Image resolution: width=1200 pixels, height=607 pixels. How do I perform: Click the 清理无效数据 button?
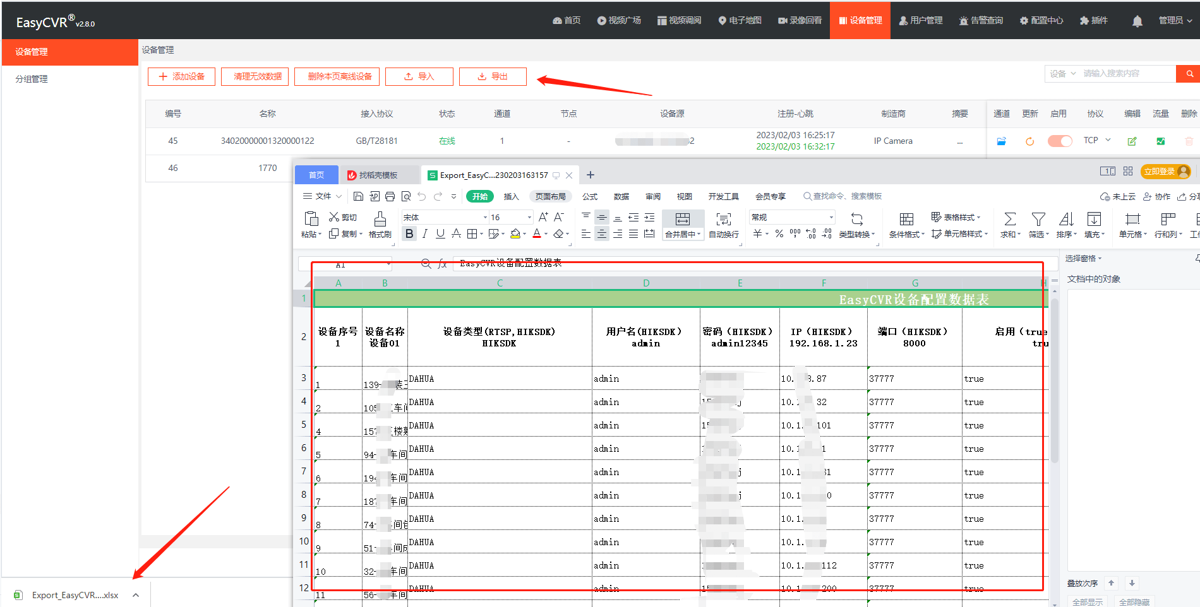[255, 76]
